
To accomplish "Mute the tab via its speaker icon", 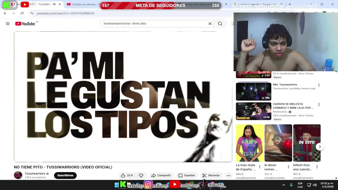I will [54, 4].
